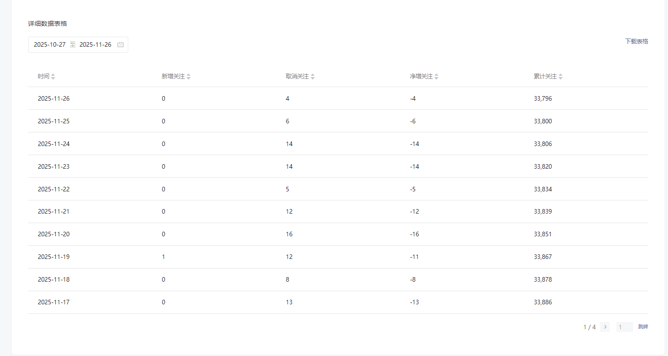Image resolution: width=668 pixels, height=356 pixels.
Task: Click the 累计关注 column header label
Action: (x=545, y=77)
